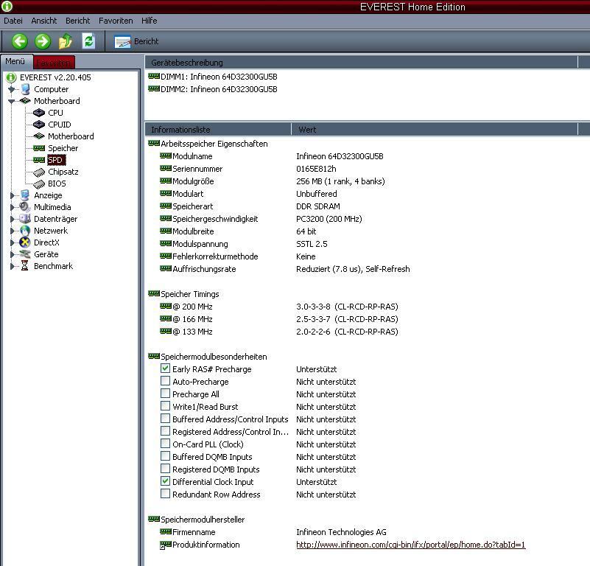Click the Up folder level icon

tap(66, 41)
